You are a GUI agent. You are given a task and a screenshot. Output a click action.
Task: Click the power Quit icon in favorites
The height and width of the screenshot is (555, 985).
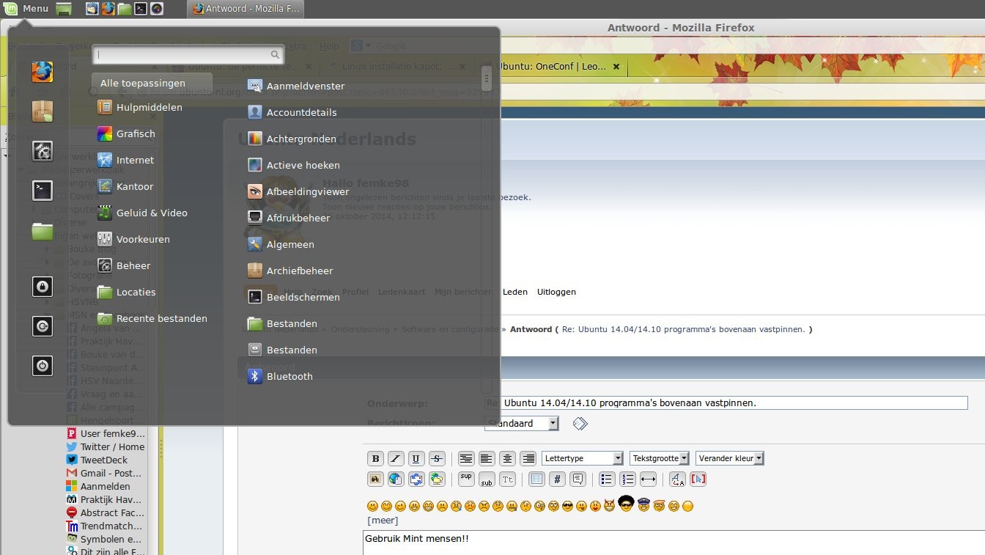point(43,365)
